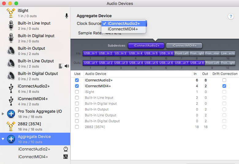
Task: Click the Fron...nter input channel
Action: tap(212, 53)
